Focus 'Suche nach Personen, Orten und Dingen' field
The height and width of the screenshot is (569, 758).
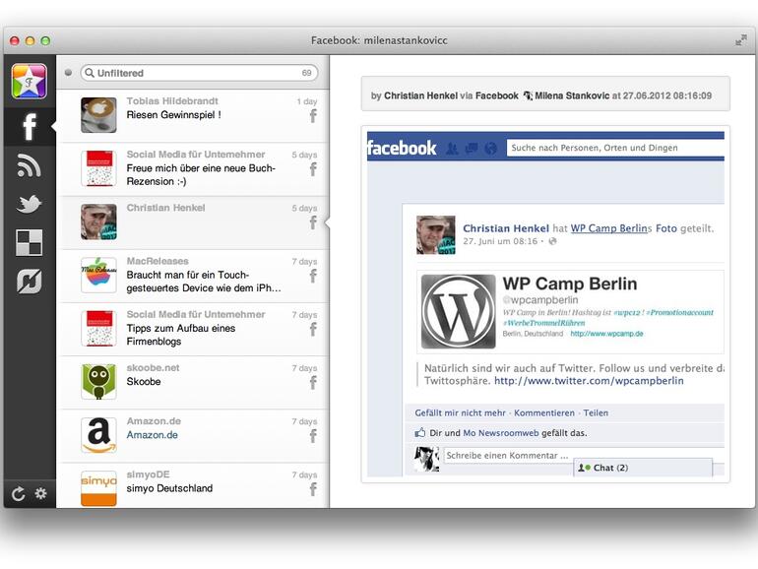pyautogui.click(x=615, y=148)
